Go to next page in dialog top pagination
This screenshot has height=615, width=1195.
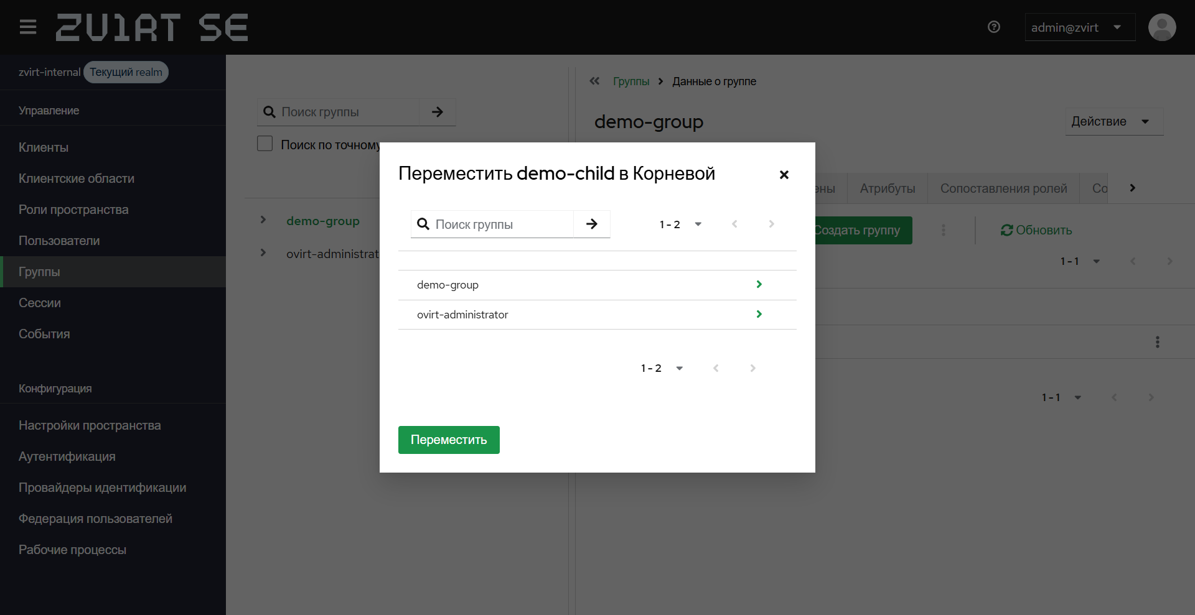click(771, 224)
